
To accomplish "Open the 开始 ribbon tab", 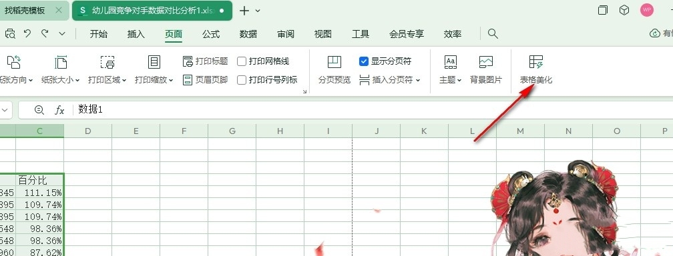I will 98,34.
